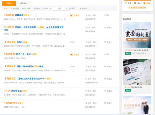Click the green 投标中 badge under 重金购创意
Viewport: 155px width, 115px height.
[128, 53]
